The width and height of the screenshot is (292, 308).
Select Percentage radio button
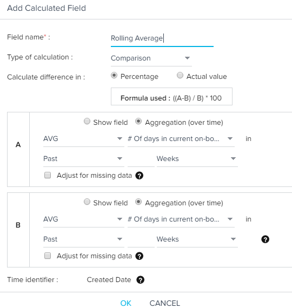click(114, 76)
